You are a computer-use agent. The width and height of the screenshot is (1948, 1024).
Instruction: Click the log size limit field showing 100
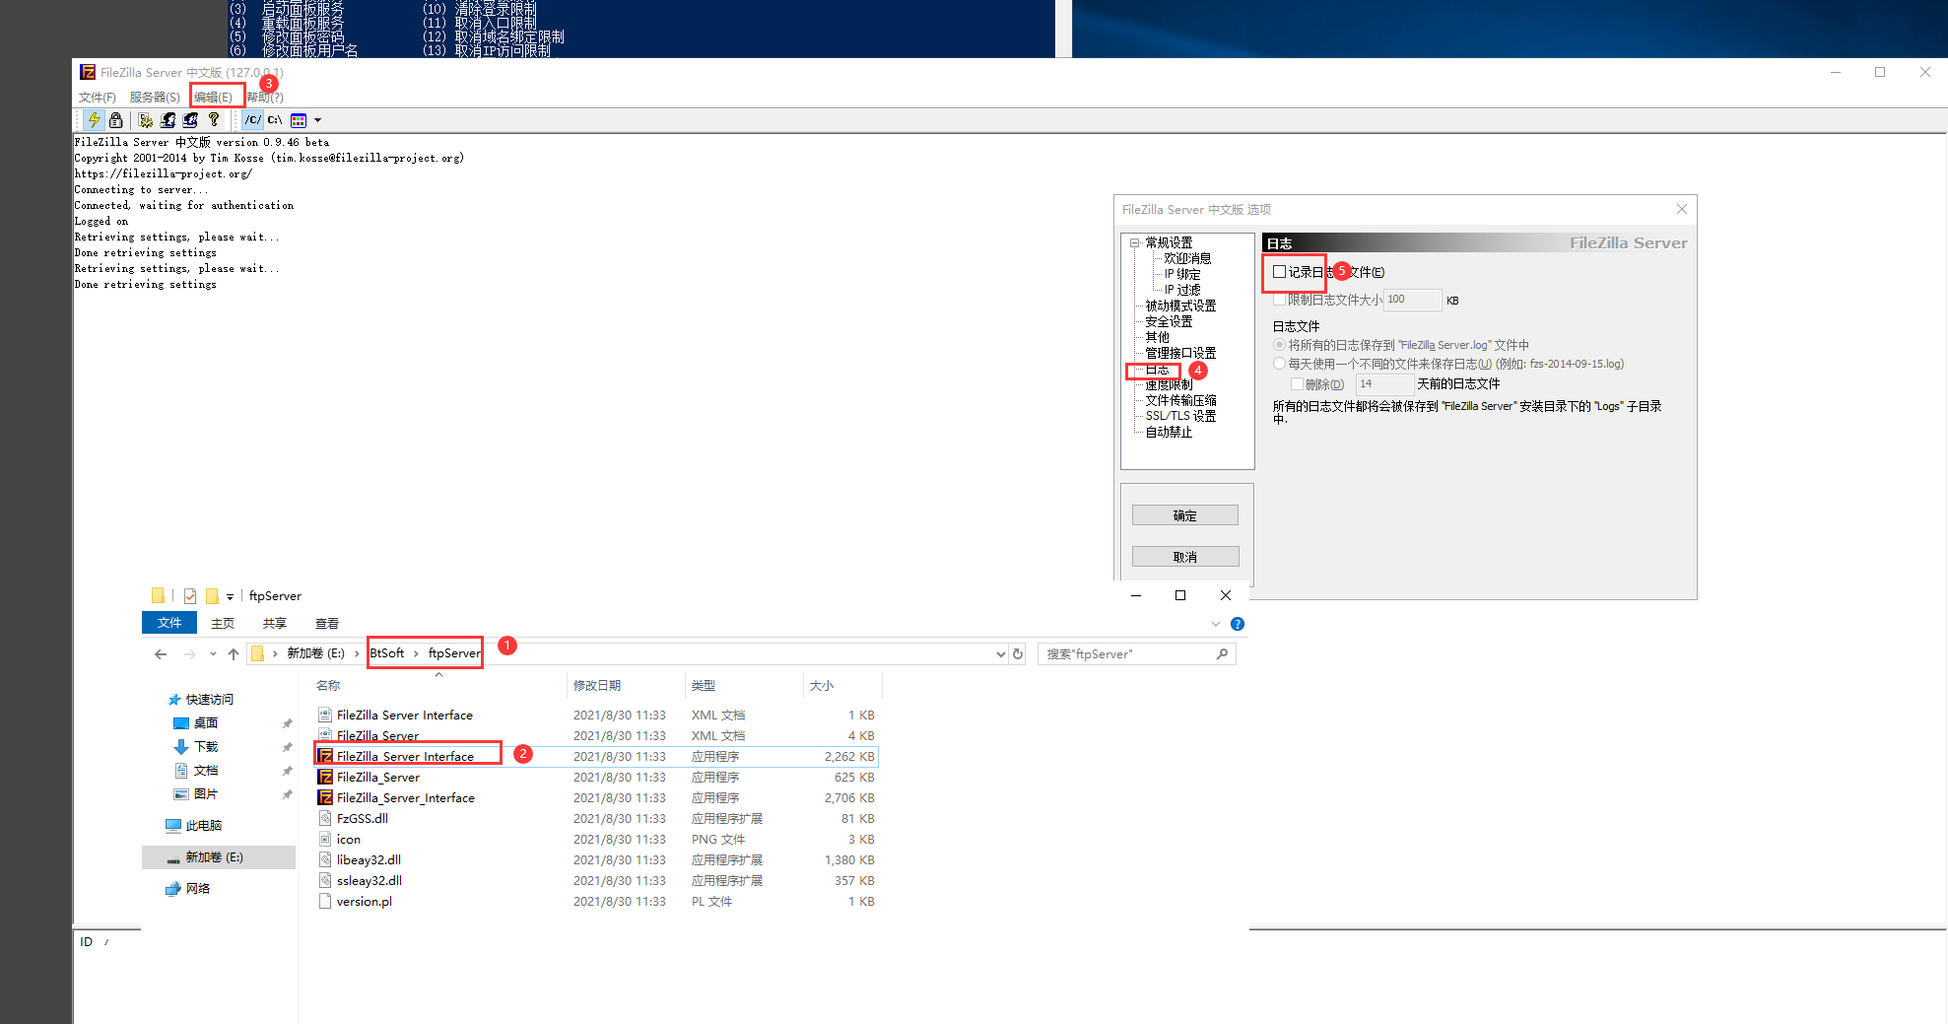[x=1412, y=300]
